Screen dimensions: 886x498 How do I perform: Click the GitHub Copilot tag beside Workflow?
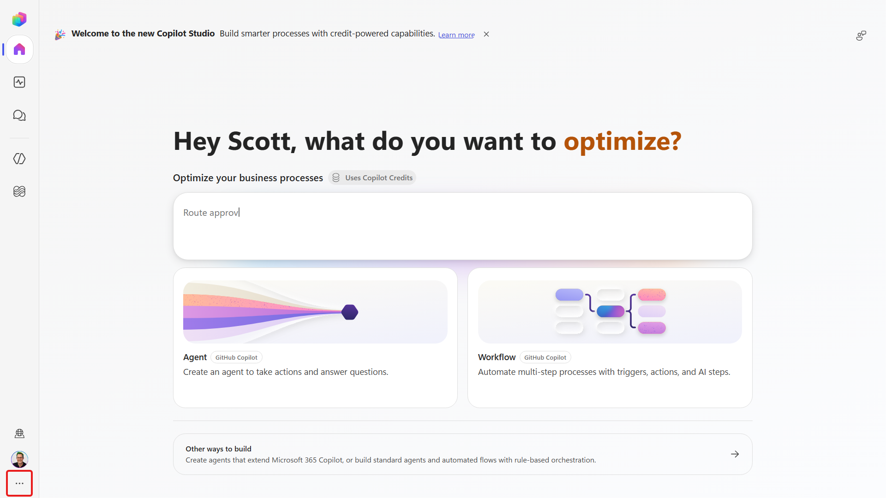click(x=545, y=357)
